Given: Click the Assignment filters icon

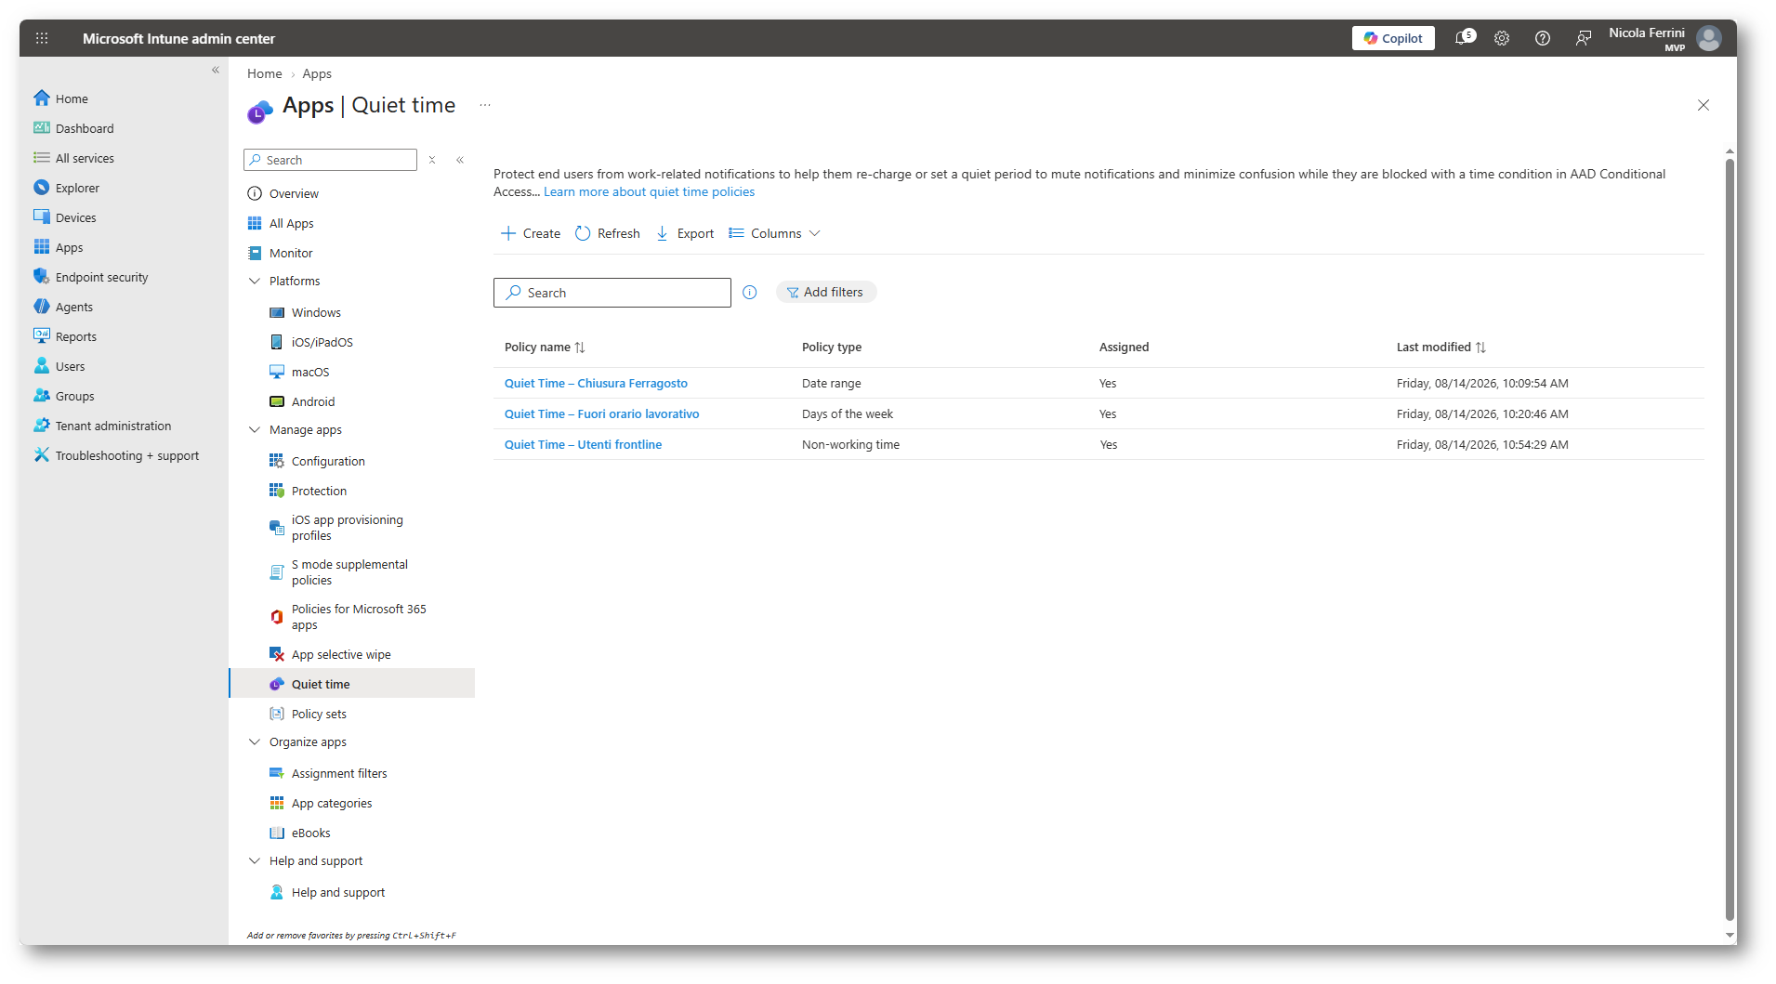Looking at the screenshot, I should click(x=277, y=773).
